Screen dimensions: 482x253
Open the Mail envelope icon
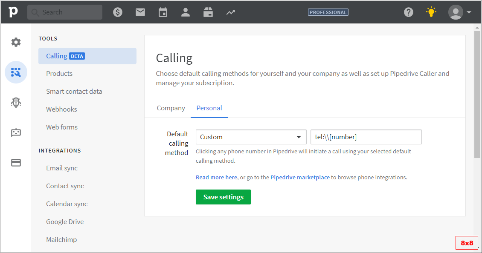pyautogui.click(x=140, y=12)
